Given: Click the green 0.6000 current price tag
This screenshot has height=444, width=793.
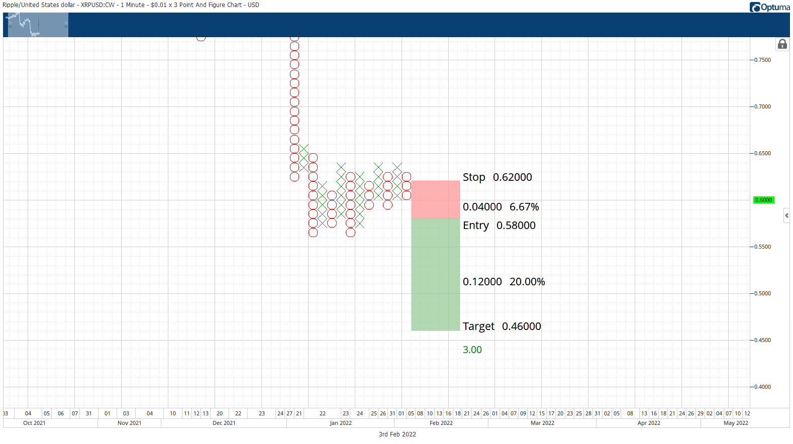Looking at the screenshot, I should click(x=763, y=200).
